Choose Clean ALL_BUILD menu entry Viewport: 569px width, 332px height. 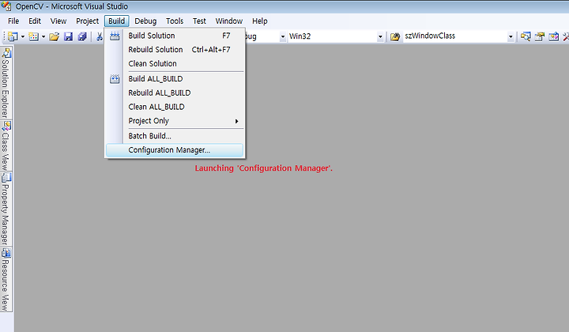175,107
